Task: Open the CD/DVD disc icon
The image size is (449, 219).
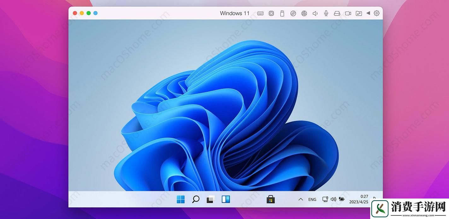Action: [x=293, y=13]
